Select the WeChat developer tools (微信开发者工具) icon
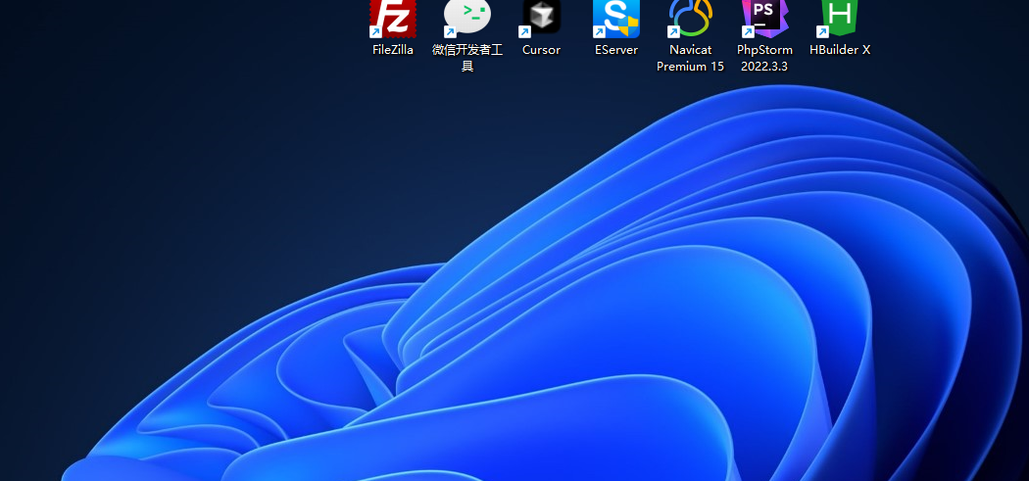 click(467, 16)
